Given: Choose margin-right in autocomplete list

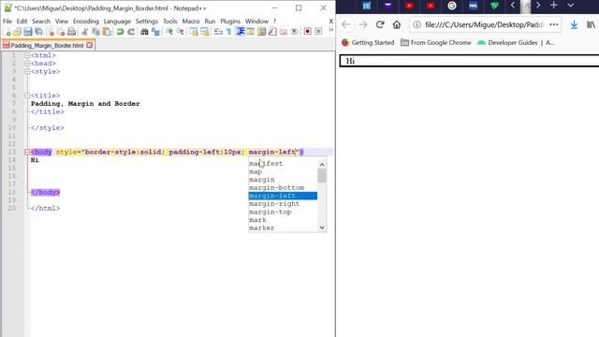Looking at the screenshot, I should pyautogui.click(x=283, y=204).
